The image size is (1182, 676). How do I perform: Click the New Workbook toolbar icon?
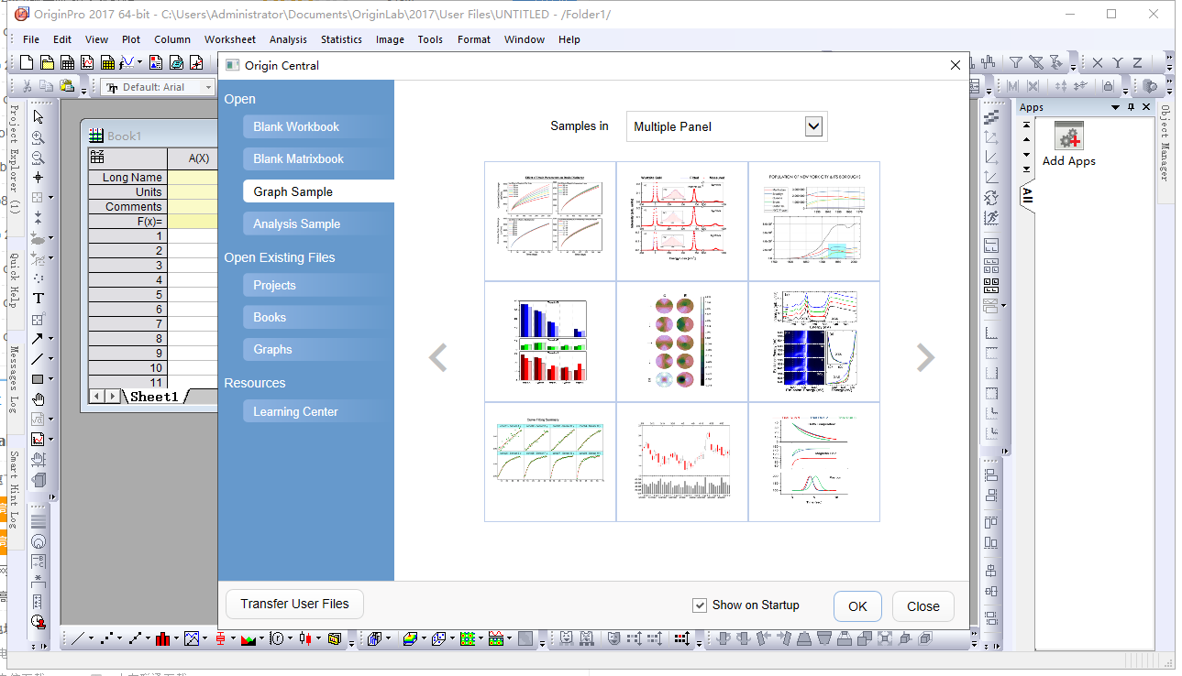(x=67, y=62)
